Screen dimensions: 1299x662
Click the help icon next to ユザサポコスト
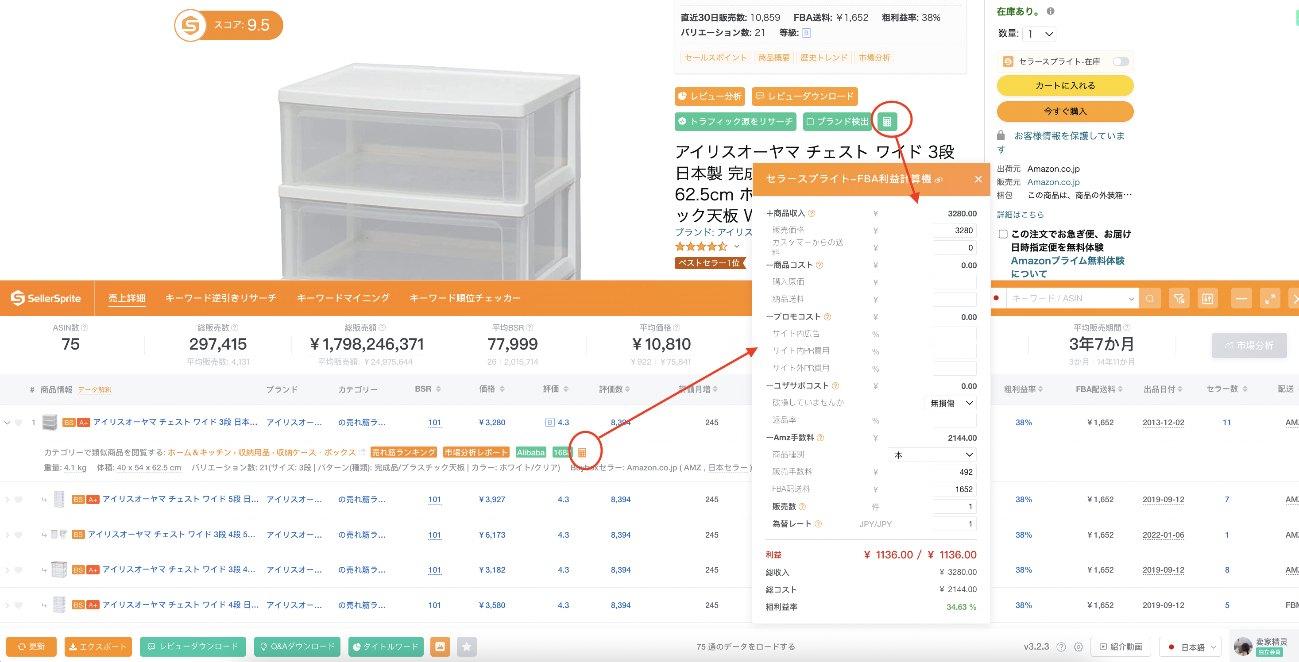point(835,386)
